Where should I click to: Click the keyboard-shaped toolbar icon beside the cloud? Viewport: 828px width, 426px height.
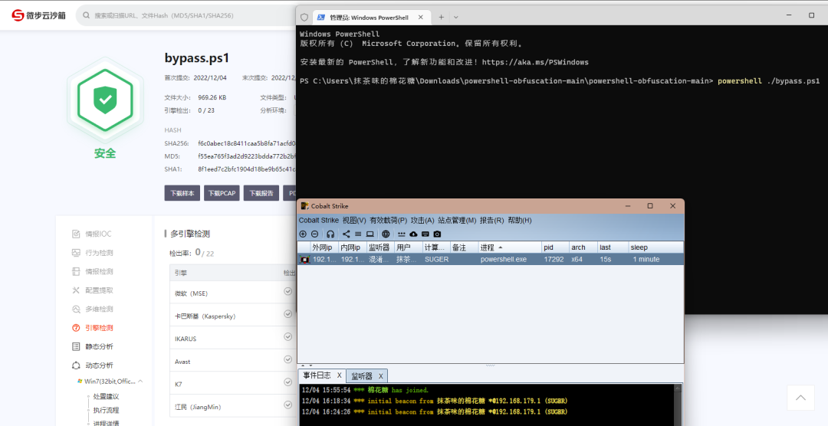pos(425,234)
